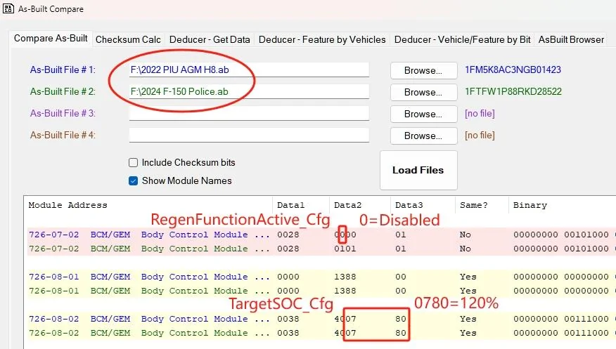Enable Include Checksum bits checkbox
The image size is (616, 349).
[x=133, y=162]
